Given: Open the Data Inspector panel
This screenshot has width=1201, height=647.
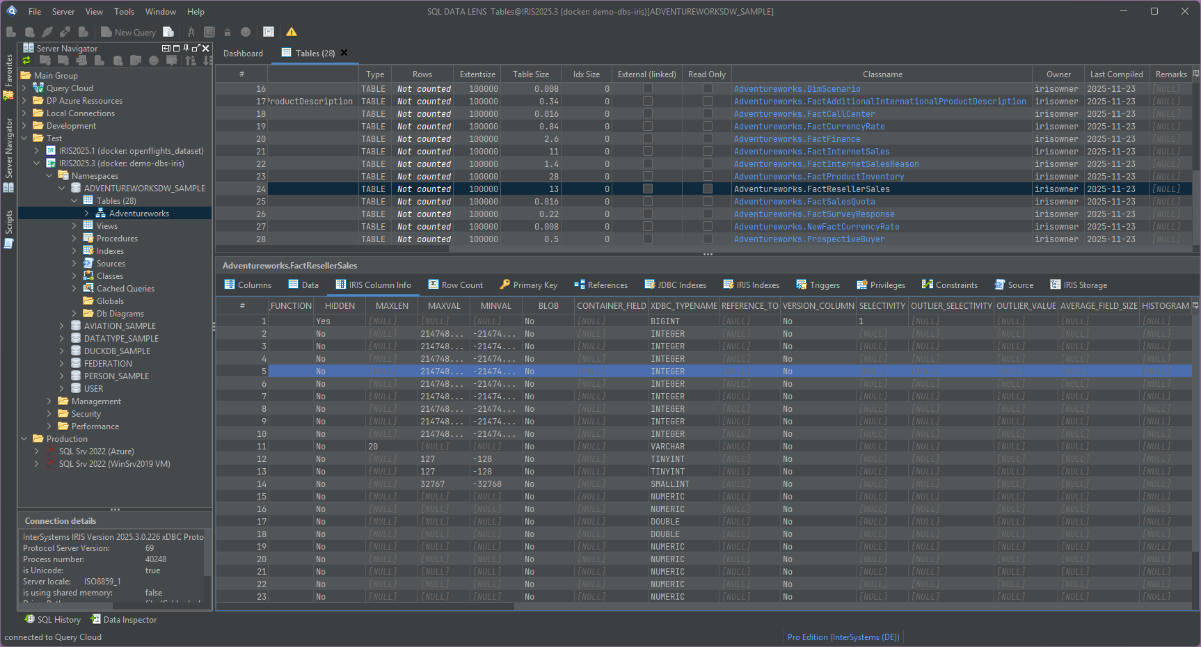Looking at the screenshot, I should [x=124, y=620].
